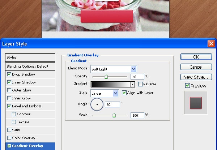Click the Cancel button

196,67
